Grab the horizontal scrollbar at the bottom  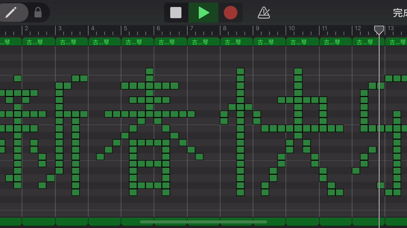pos(204,222)
